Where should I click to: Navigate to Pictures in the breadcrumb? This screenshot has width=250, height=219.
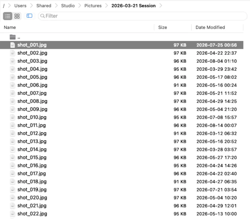pos(93,6)
